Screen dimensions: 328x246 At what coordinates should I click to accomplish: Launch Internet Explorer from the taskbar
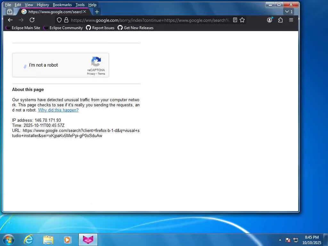pyautogui.click(x=28, y=240)
